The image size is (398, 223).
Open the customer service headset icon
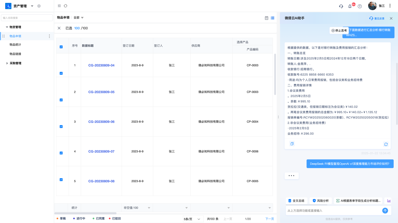click(x=341, y=6)
